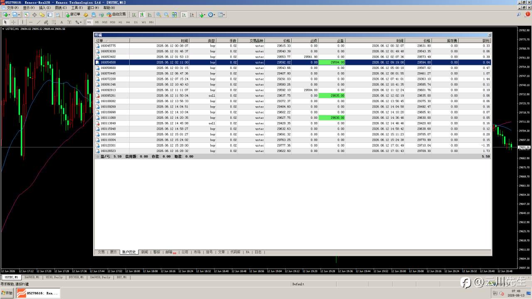Switch to the 邮箱 terminal tab

170,252
